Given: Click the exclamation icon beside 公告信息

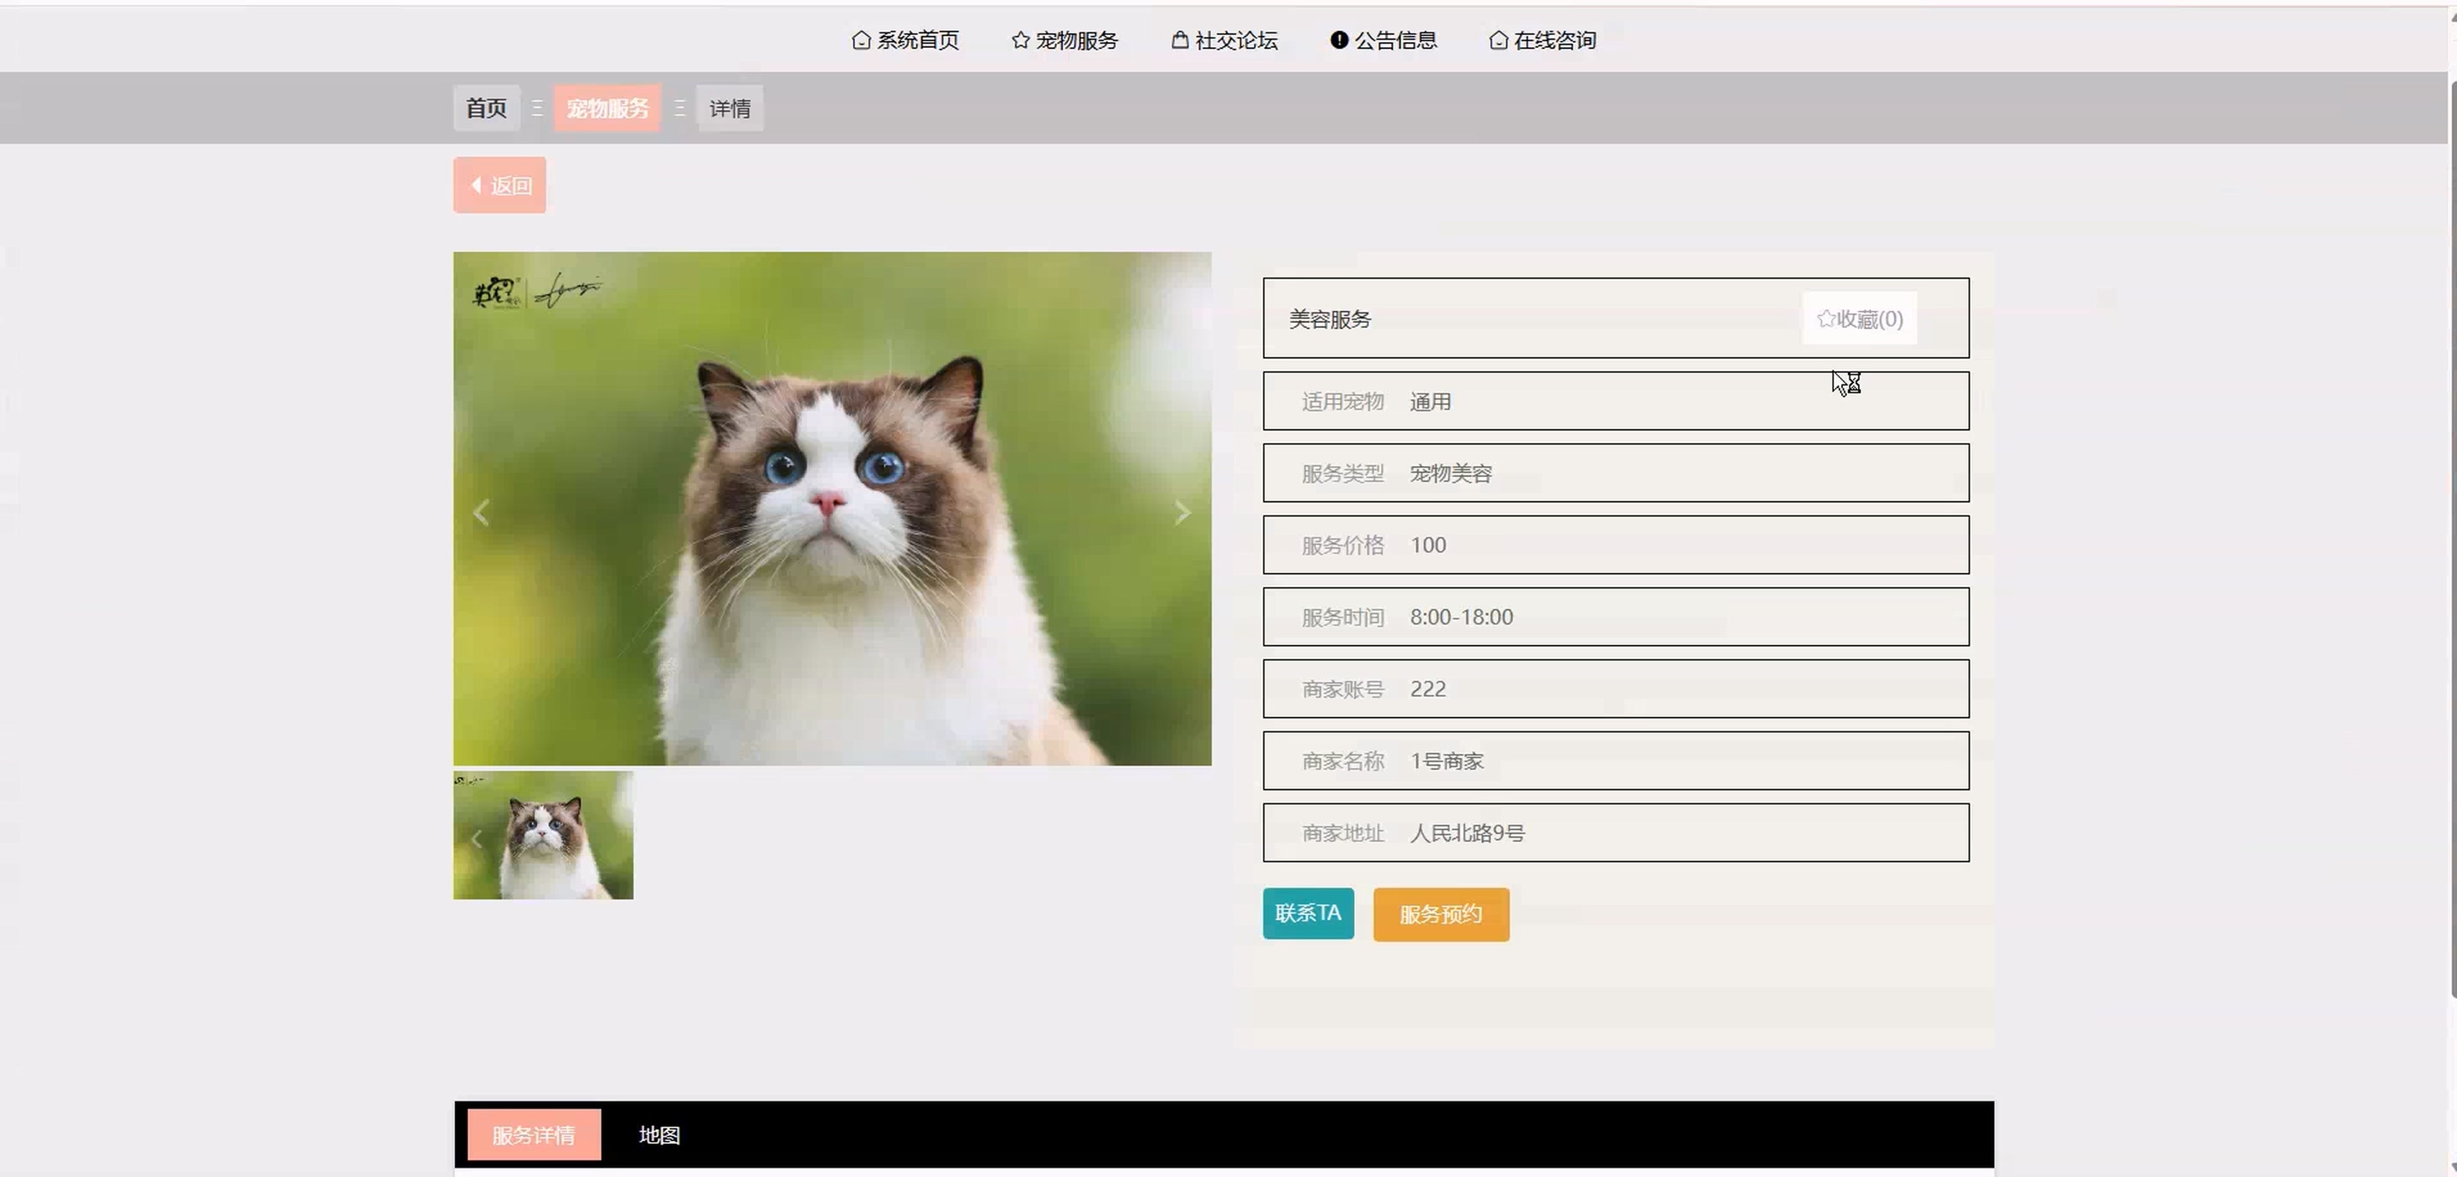Looking at the screenshot, I should (1338, 40).
